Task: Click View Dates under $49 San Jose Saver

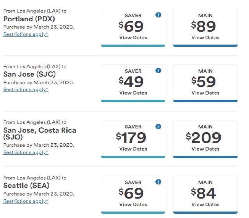Action: point(133,93)
